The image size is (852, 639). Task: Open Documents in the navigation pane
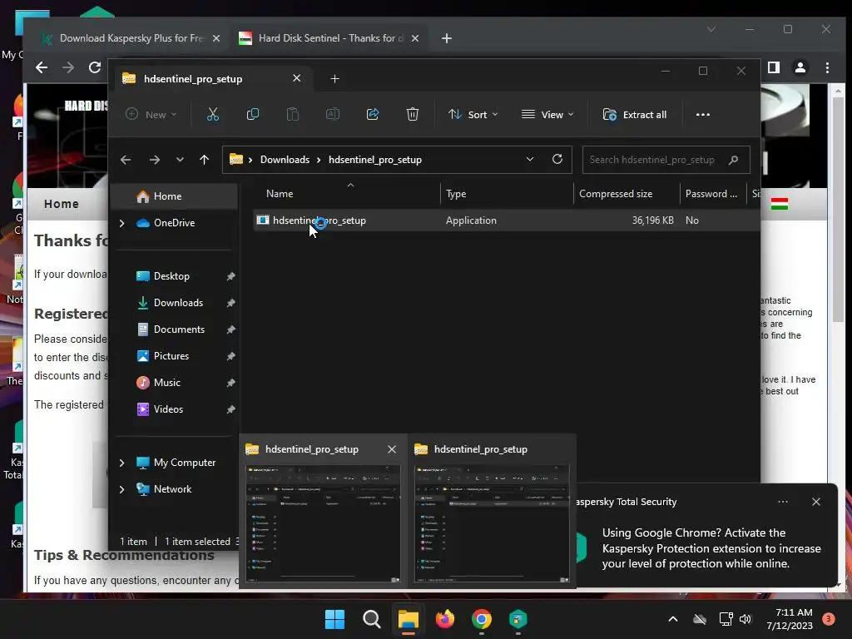180,329
